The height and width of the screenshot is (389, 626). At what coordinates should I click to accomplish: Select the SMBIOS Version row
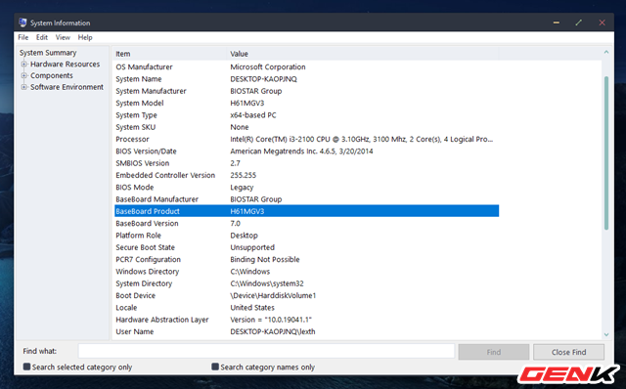[306, 163]
